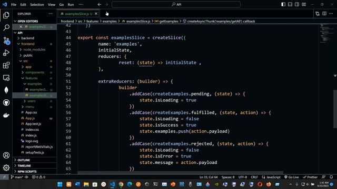Open the Run menu
Screen dimensions: 337x189
tap(71, 5)
